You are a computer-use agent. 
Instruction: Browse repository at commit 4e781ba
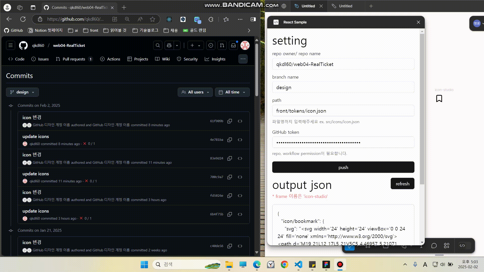click(x=240, y=140)
